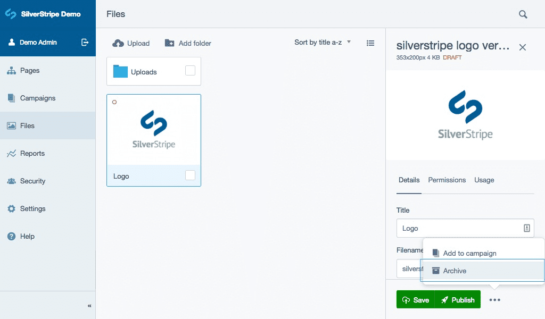Select the Logo file checkbox
Image resolution: width=545 pixels, height=319 pixels.
click(190, 175)
